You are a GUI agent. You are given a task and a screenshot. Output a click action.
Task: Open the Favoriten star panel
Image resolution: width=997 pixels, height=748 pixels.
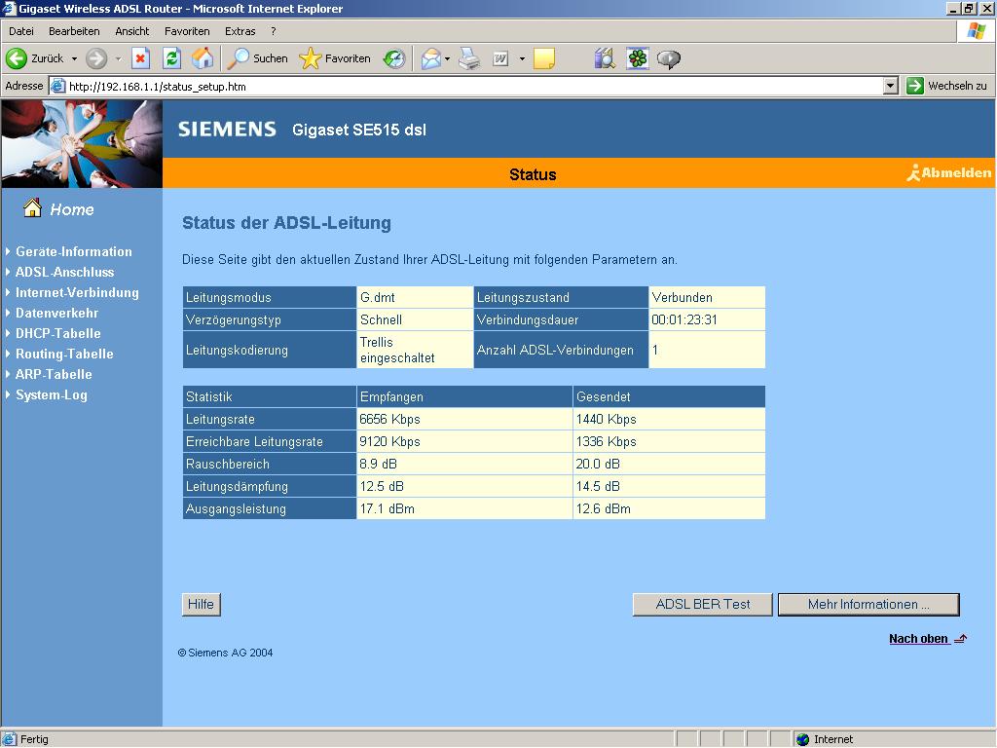pyautogui.click(x=335, y=58)
